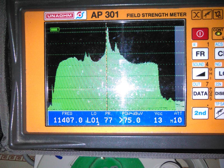224x168 pixels.
Task: Select the satellite dish mode icon
Action: click(x=219, y=15)
